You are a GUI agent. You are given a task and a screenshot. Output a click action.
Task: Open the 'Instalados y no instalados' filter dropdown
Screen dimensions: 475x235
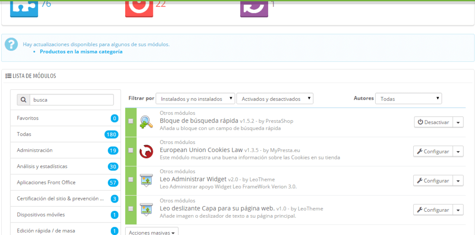[x=195, y=99]
